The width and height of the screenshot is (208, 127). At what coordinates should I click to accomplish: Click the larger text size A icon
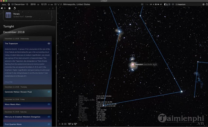click(53, 8)
